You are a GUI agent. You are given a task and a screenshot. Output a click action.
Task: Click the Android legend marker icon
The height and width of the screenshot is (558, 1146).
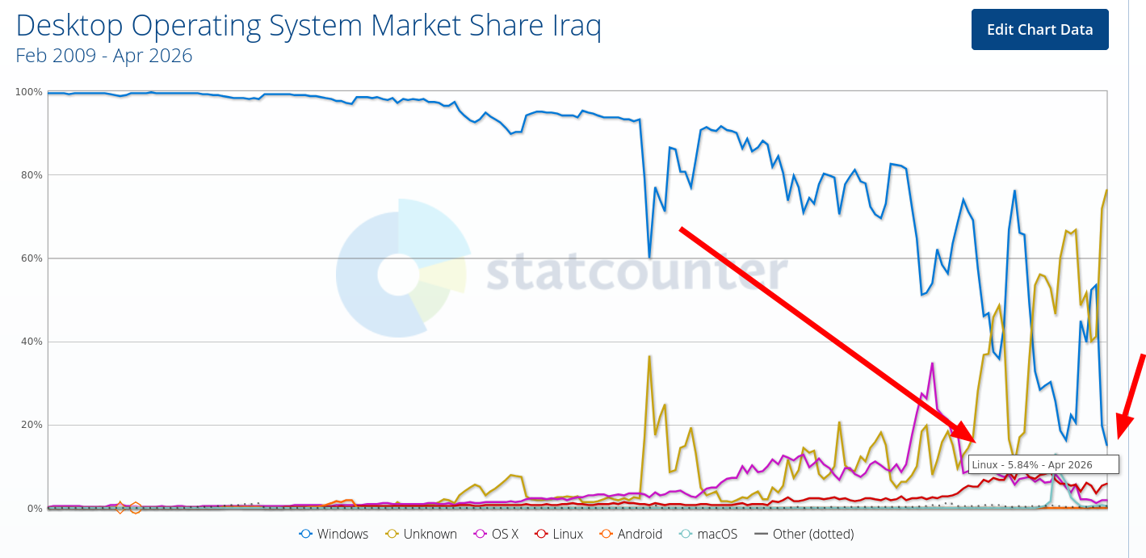click(606, 534)
